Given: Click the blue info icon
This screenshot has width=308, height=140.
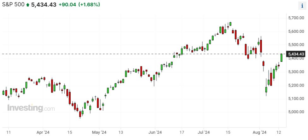Looking at the screenshot, I should 302,6.
